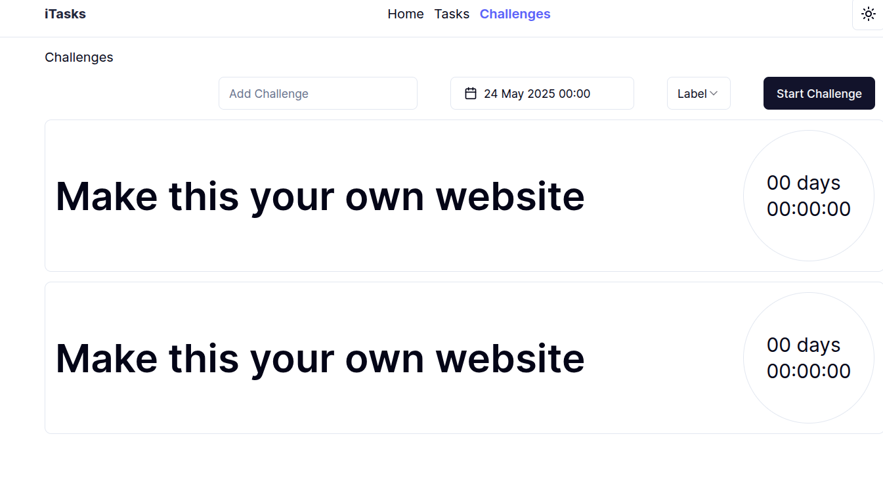Click 00 days text in second card

pos(804,345)
